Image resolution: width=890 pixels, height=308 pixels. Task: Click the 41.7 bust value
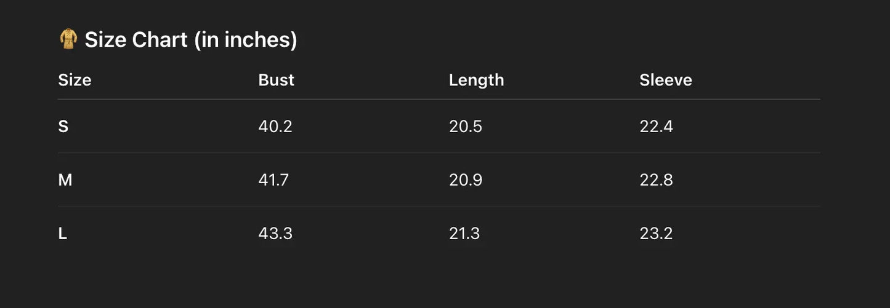(x=273, y=180)
